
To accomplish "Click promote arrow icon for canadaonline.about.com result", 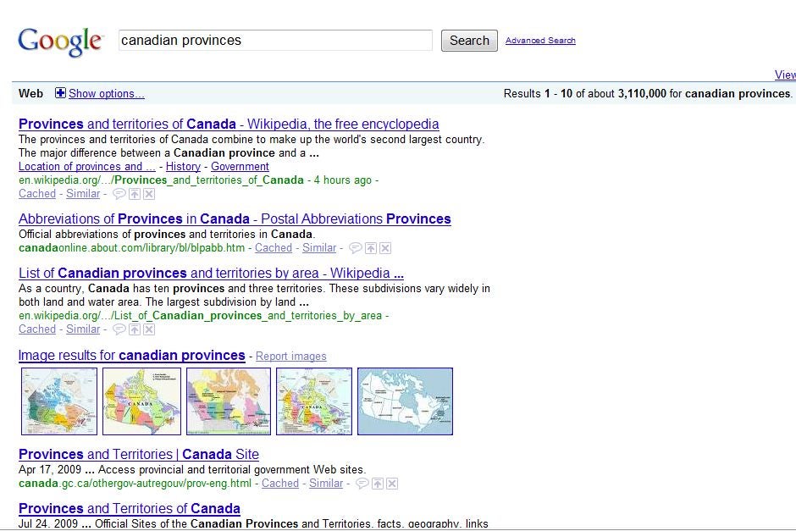I will [x=371, y=248].
